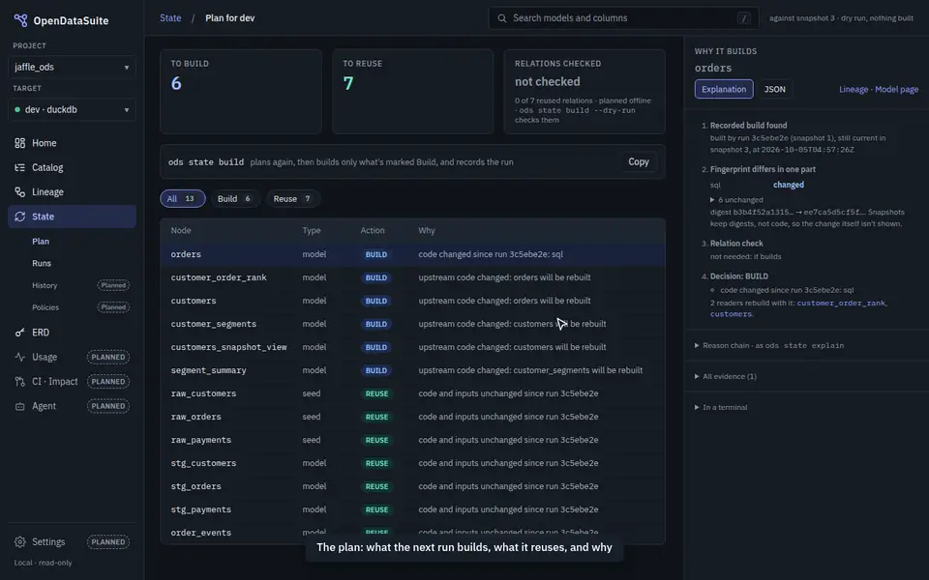Click REUSE badge on raw_customers row

click(x=376, y=393)
